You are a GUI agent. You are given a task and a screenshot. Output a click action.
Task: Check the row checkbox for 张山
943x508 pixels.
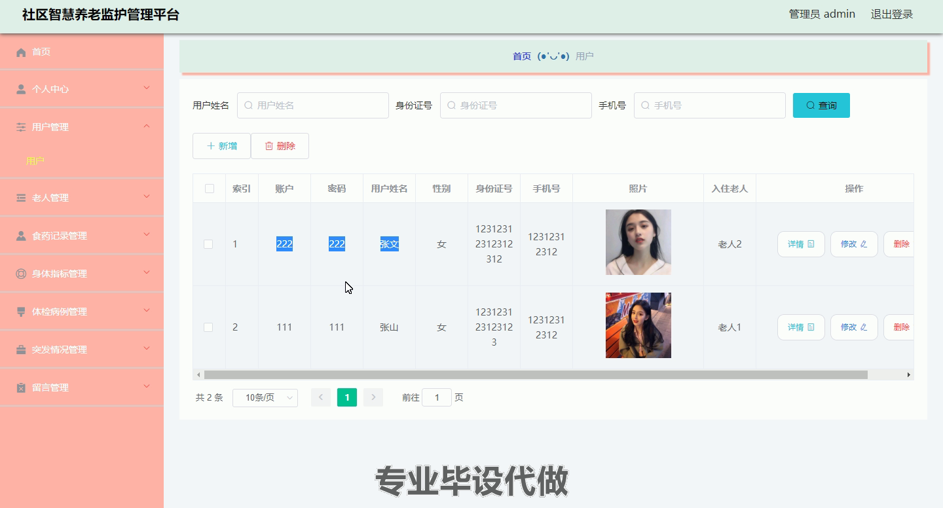[208, 327]
